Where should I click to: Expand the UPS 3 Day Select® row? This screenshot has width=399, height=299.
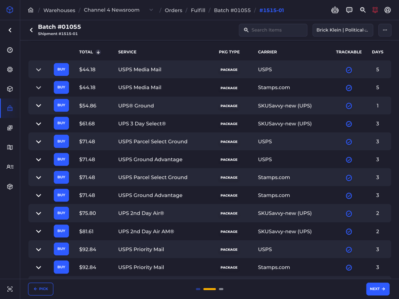(x=38, y=124)
